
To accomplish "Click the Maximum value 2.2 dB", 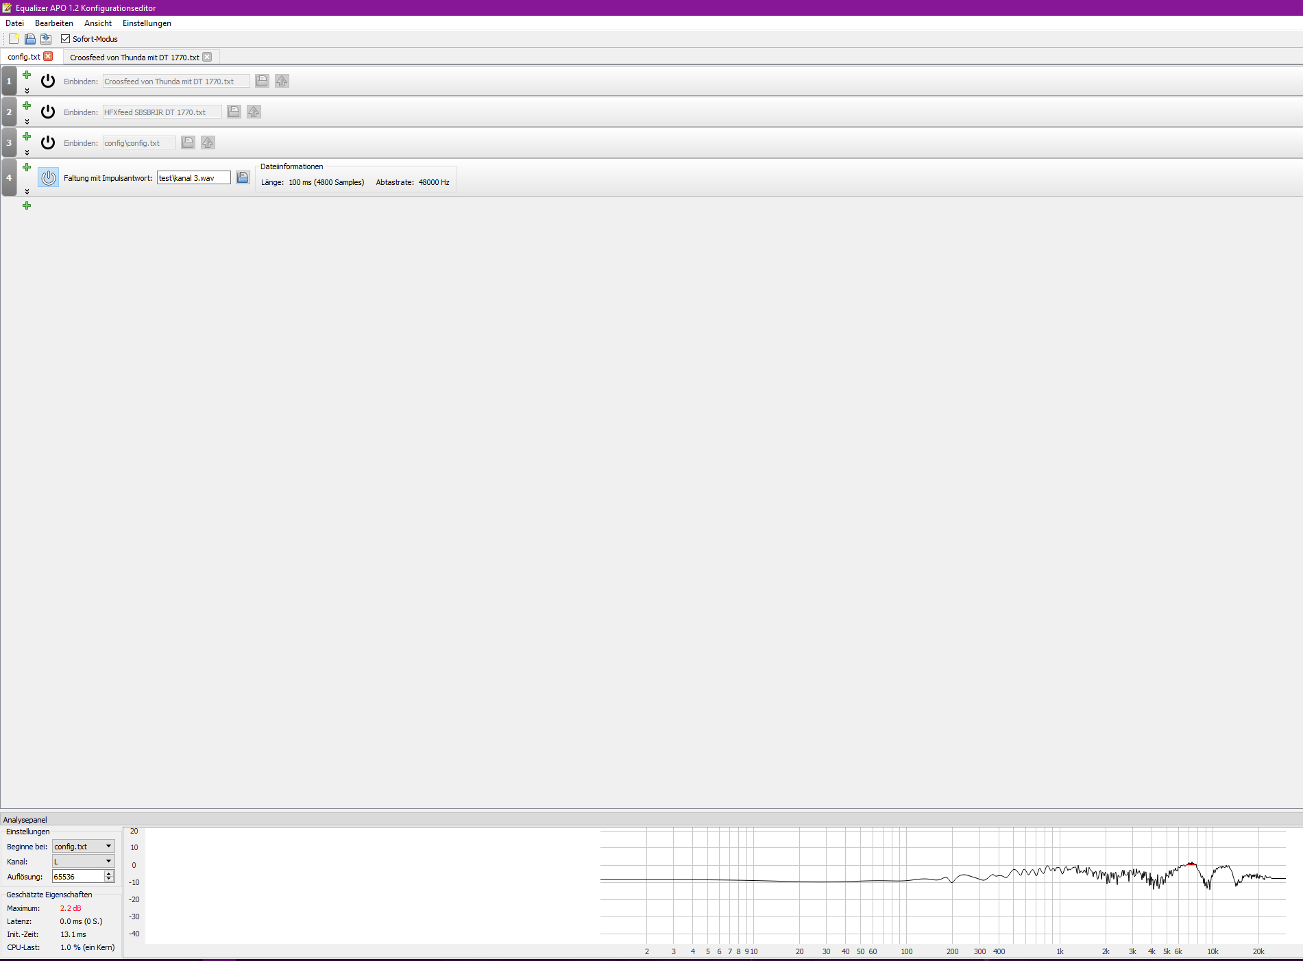I will (71, 908).
